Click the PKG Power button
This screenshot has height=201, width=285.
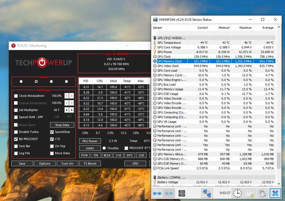(x=90, y=141)
